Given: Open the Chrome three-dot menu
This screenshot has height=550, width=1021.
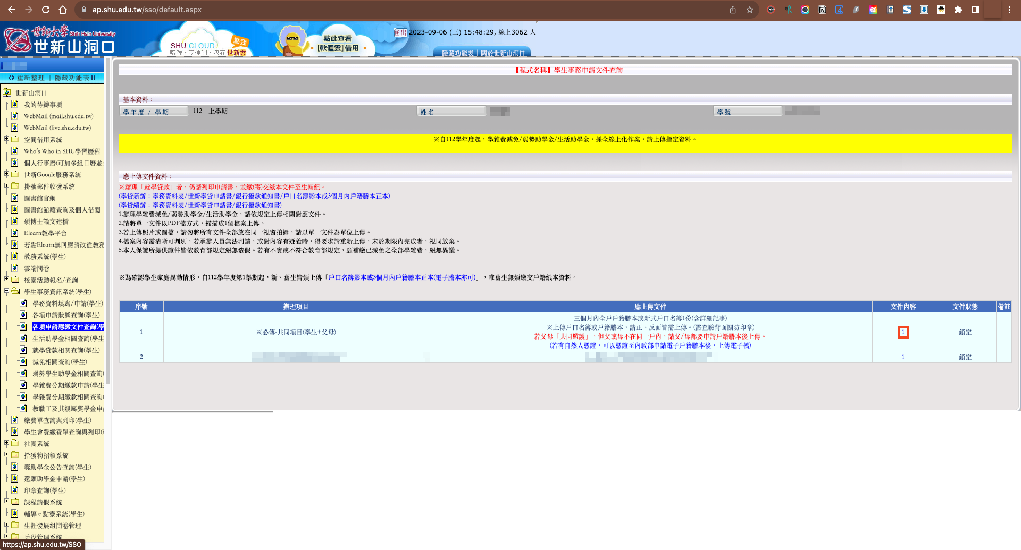Looking at the screenshot, I should coord(1009,10).
